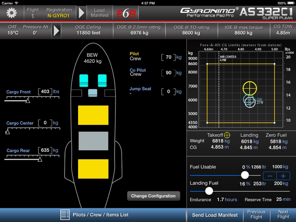The width and height of the screenshot is (296, 222).
Task: Select the left pilot seat icon
Action: coord(84,80)
